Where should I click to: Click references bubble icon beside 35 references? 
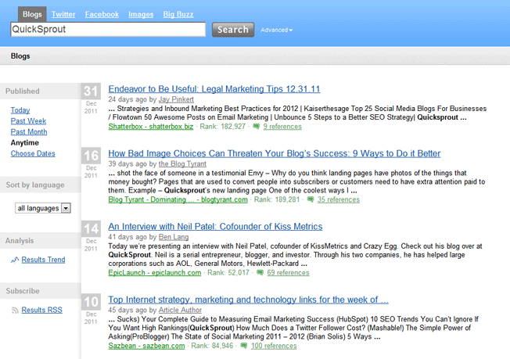pos(311,199)
